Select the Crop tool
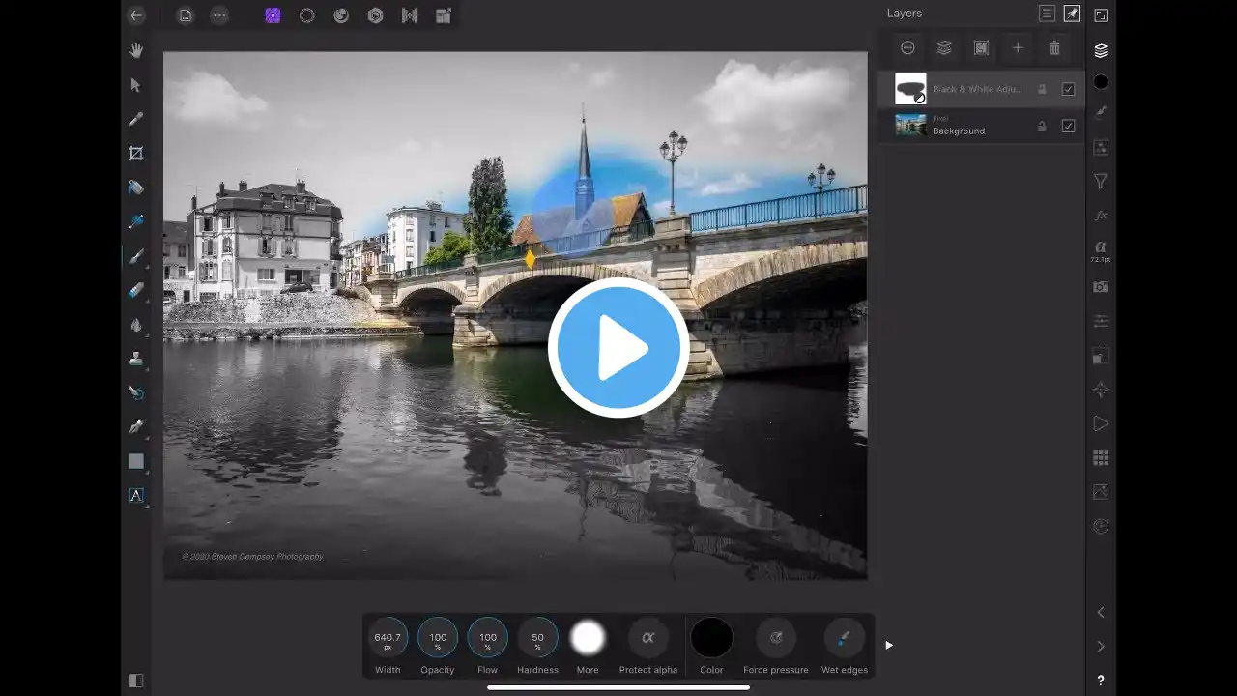The width and height of the screenshot is (1237, 696). coord(136,153)
